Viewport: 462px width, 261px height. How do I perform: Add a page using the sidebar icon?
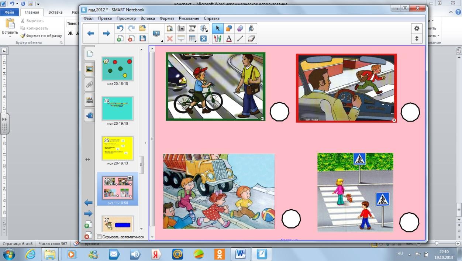(87, 224)
